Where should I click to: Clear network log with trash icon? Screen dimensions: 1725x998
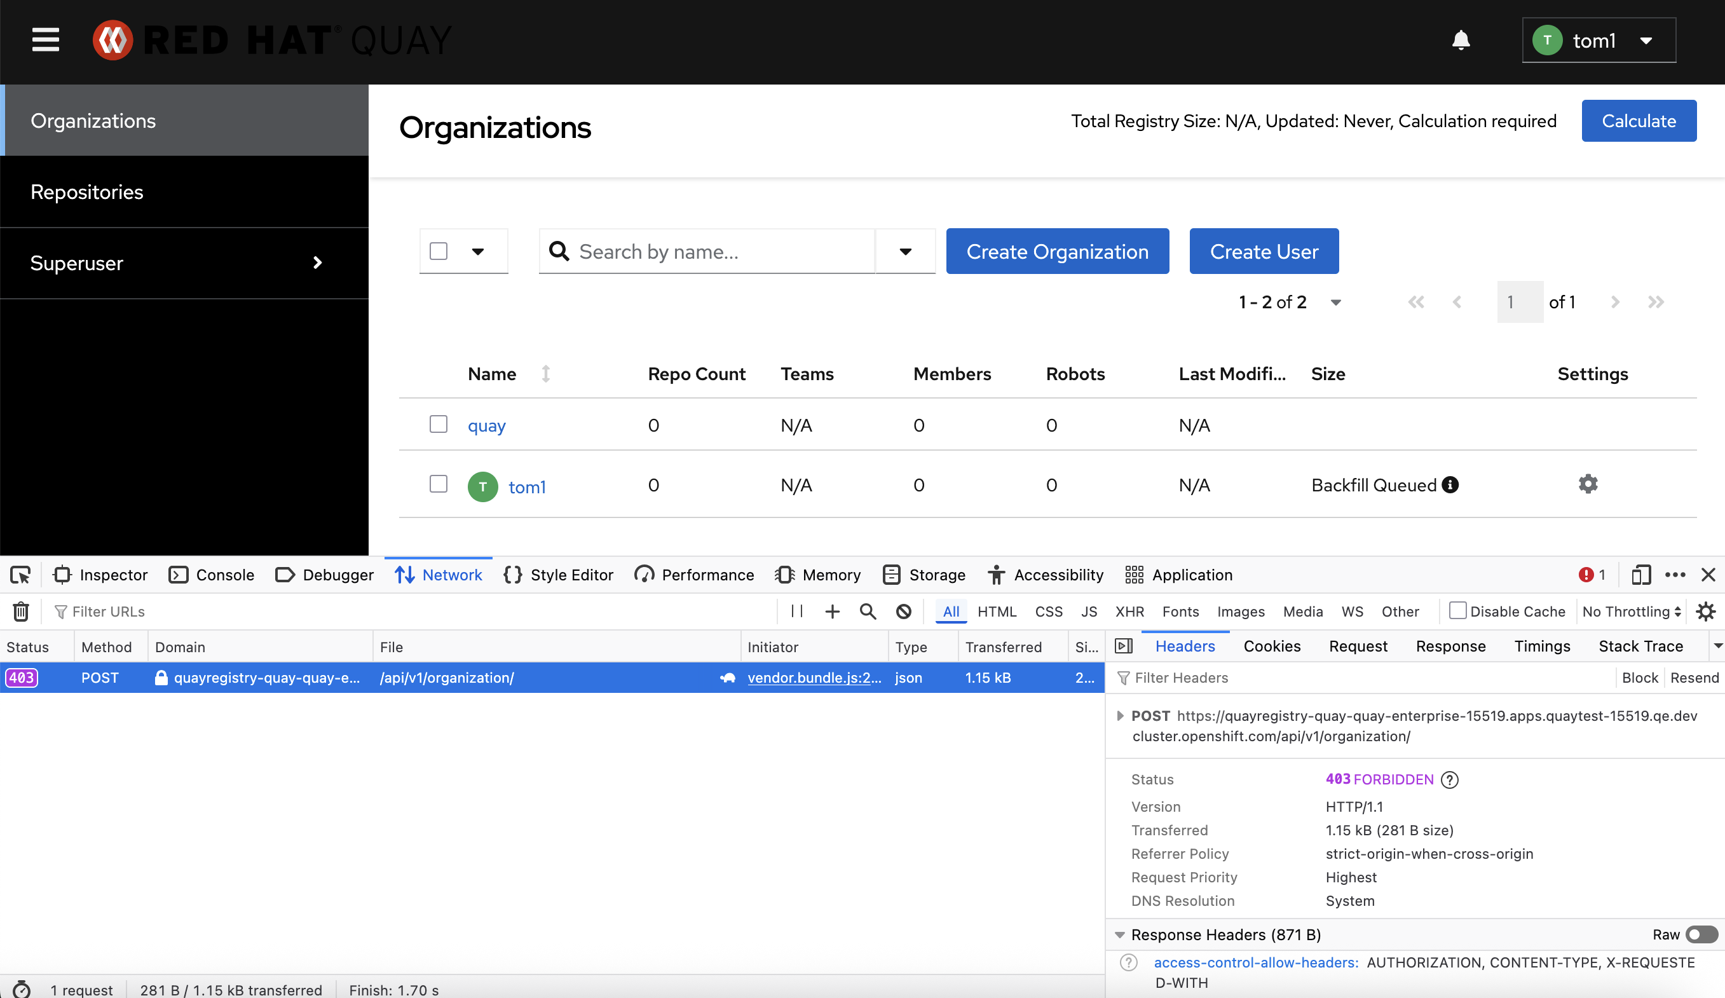(21, 611)
